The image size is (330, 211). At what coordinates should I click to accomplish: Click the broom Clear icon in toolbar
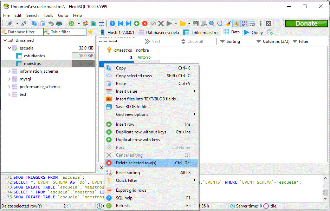coord(228,24)
